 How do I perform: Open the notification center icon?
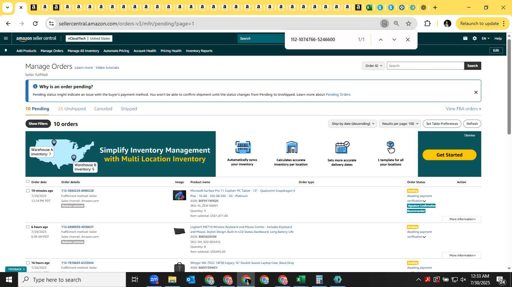[x=502, y=280]
